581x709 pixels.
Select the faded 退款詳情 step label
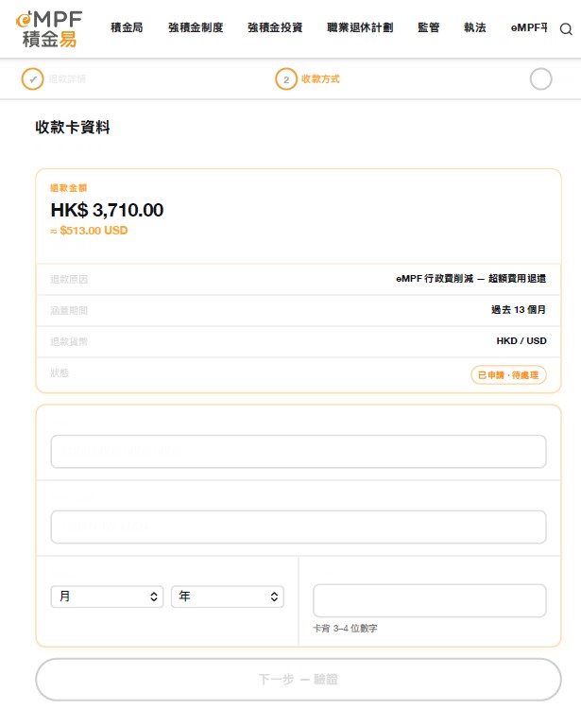point(67,79)
